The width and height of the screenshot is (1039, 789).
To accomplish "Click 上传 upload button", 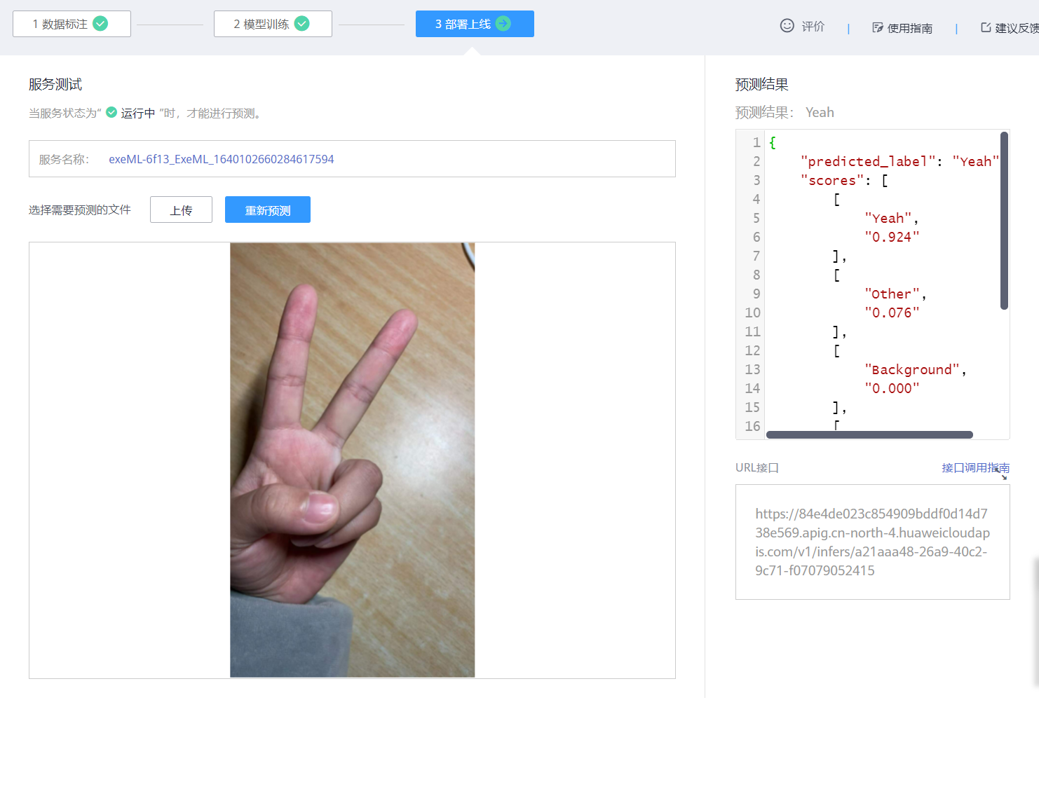I will pyautogui.click(x=181, y=210).
